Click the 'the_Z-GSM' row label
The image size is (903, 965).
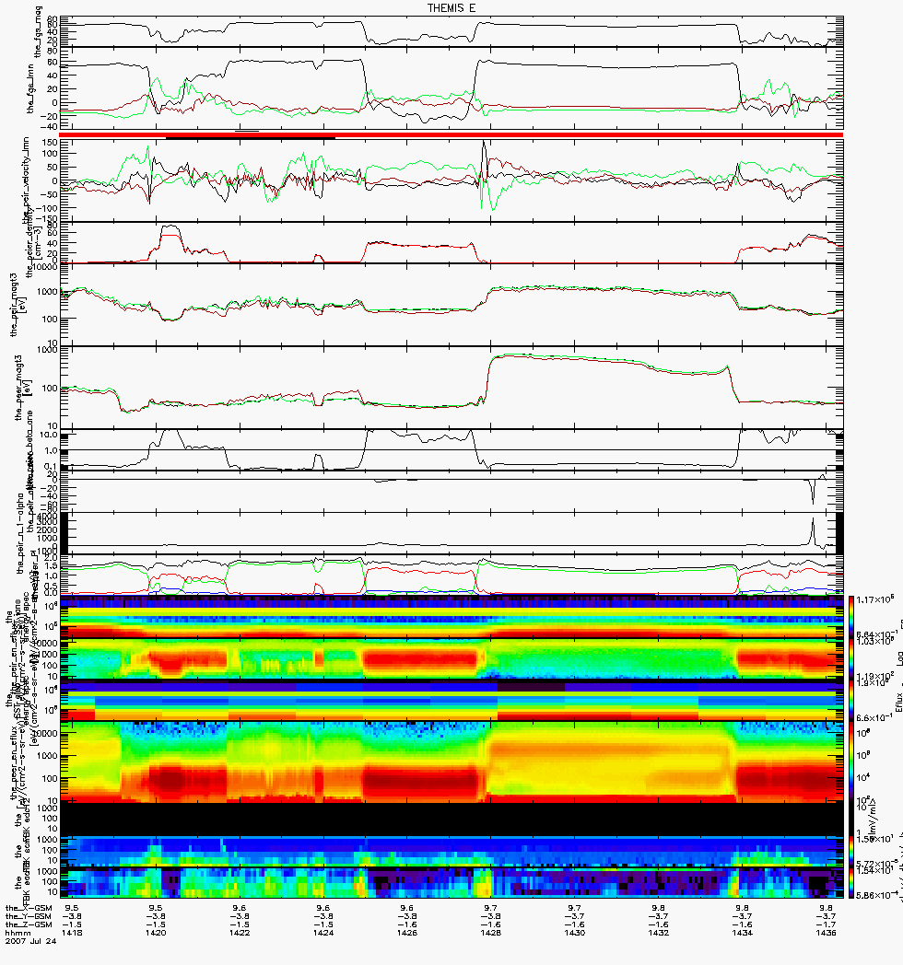[29, 924]
